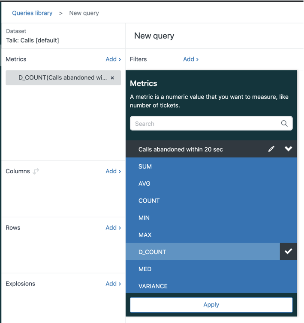Choose the COUNT aggregator
304x323 pixels.
point(211,201)
